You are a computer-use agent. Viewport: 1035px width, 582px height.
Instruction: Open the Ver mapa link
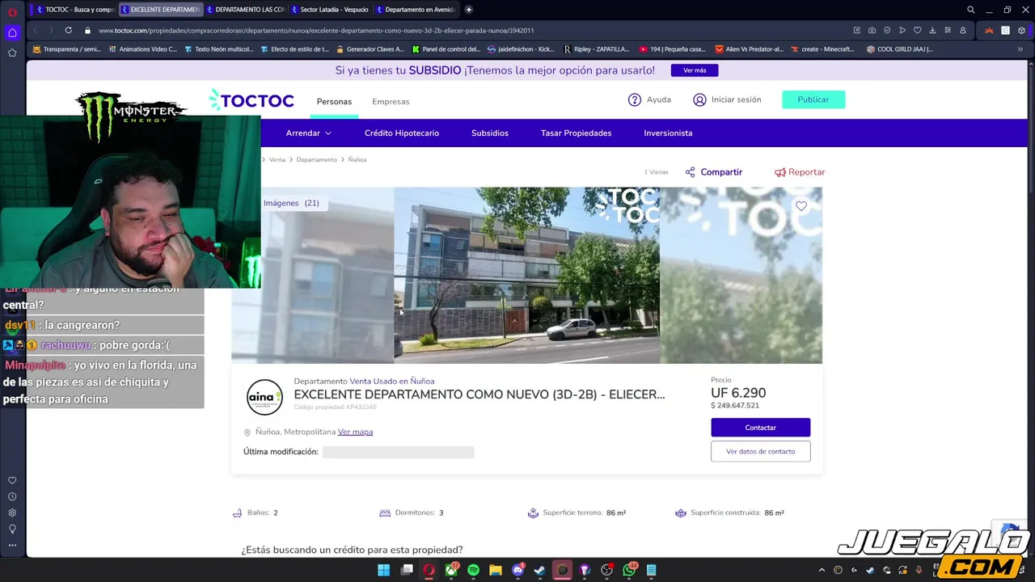[355, 432]
